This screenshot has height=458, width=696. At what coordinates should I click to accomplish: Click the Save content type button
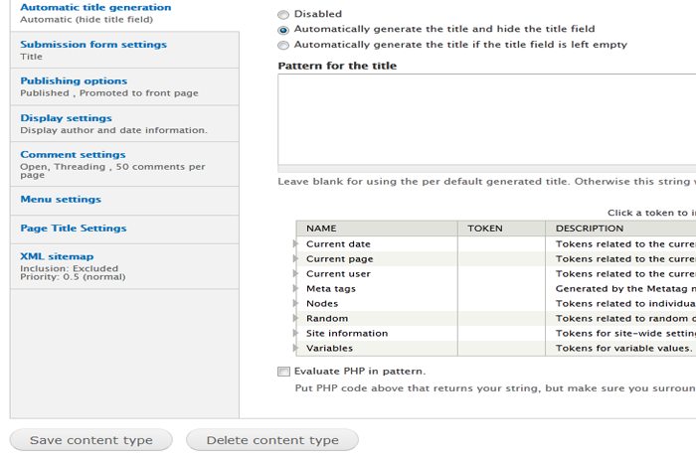click(x=91, y=440)
